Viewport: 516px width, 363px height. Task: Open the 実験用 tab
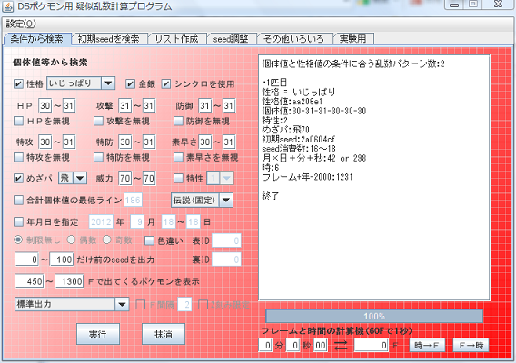pos(353,39)
